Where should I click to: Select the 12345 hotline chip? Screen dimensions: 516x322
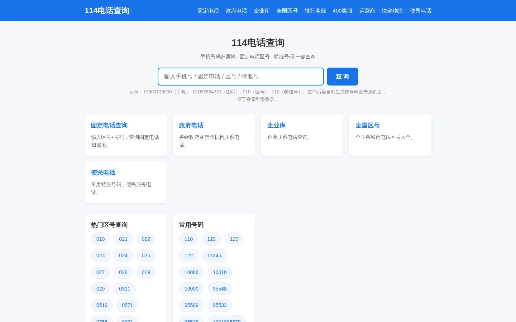214,255
